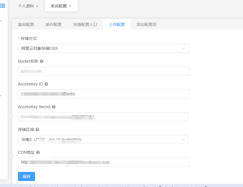Focus the AccessKey Secret input field
Image resolution: width=243 pixels, height=187 pixels.
click(103, 117)
